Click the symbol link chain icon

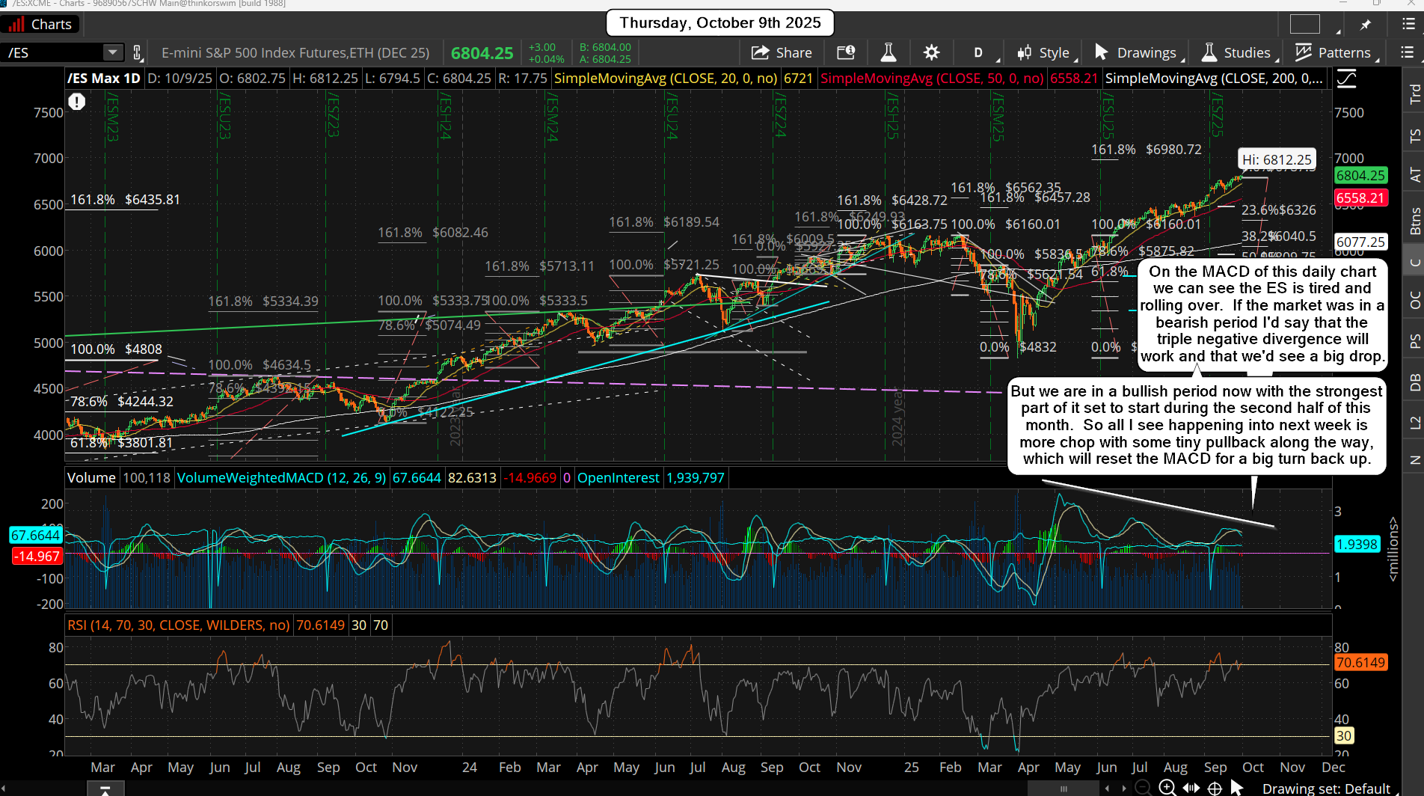(x=137, y=52)
